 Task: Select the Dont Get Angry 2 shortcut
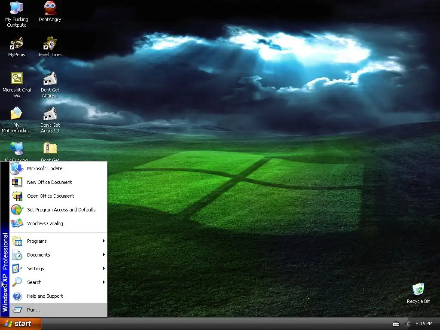tap(50, 84)
